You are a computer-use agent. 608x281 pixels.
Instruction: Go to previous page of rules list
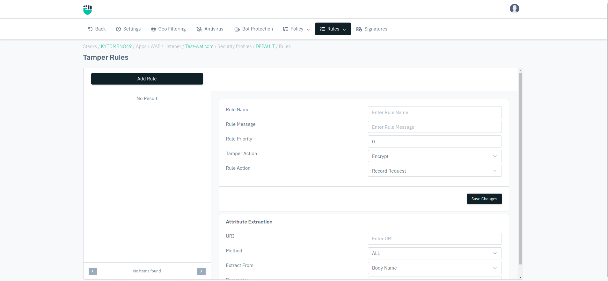click(x=93, y=271)
